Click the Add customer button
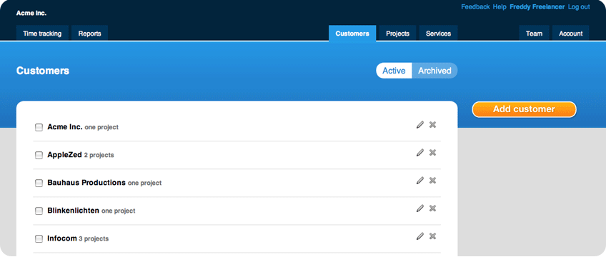 tap(524, 109)
